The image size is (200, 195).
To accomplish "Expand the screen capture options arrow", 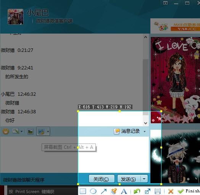I will (48, 131).
